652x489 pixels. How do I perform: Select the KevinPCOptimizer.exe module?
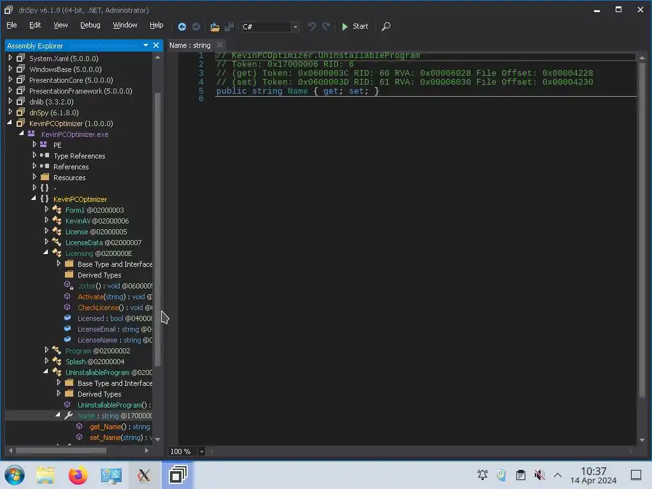[x=74, y=134]
